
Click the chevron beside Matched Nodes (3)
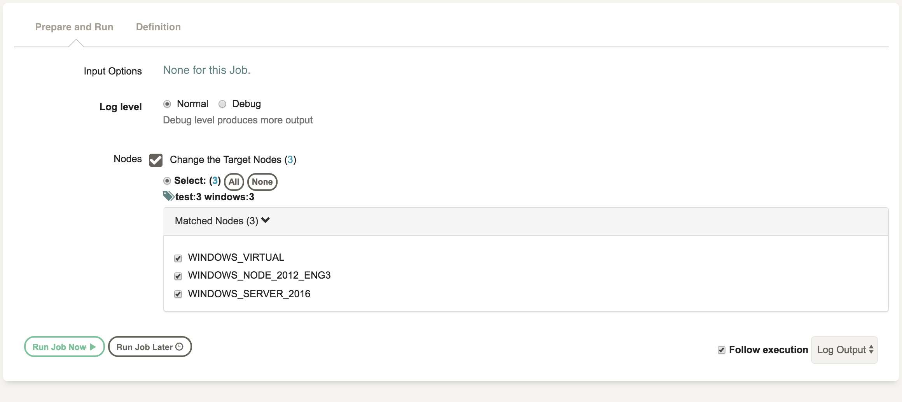click(266, 220)
